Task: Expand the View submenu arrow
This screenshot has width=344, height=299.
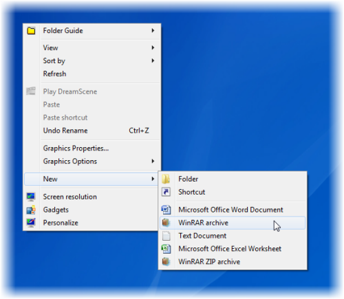Action: point(153,47)
